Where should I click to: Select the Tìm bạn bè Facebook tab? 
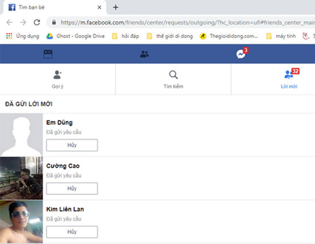click(x=54, y=7)
